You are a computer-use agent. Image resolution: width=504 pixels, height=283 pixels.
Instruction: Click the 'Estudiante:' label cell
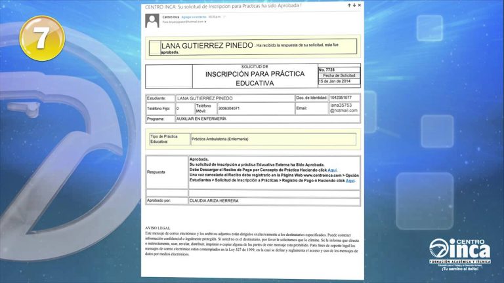(160, 98)
